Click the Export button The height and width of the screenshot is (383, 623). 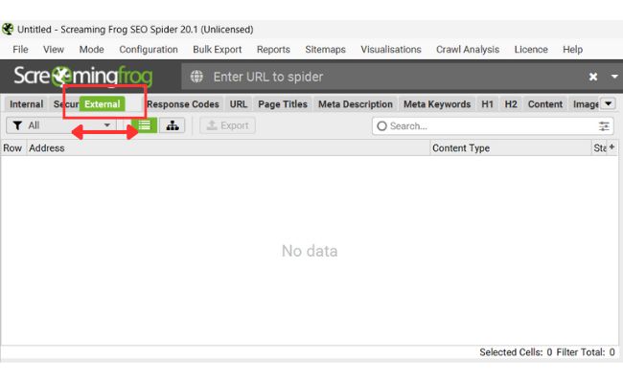pos(227,125)
